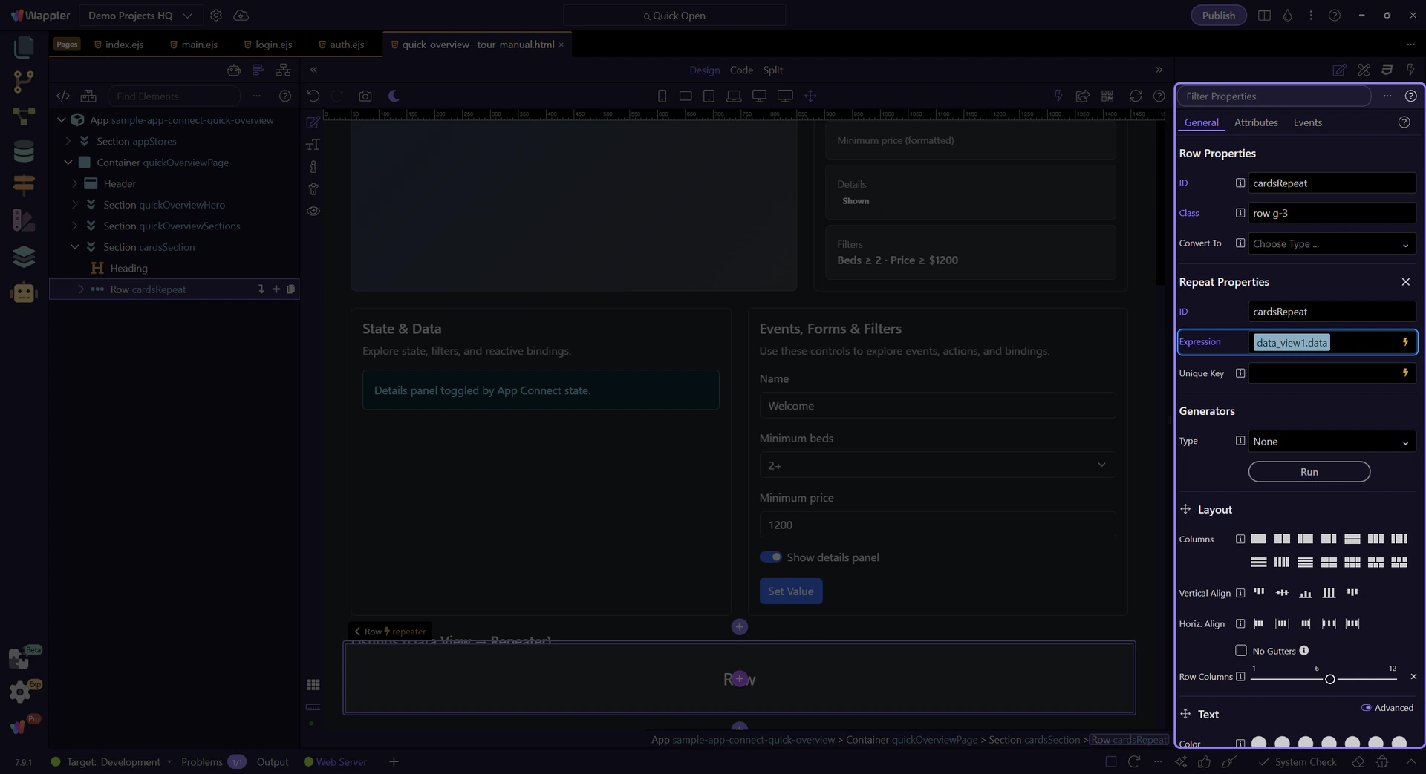Open the AI assistant robot icon
1426x774 pixels.
[24, 292]
